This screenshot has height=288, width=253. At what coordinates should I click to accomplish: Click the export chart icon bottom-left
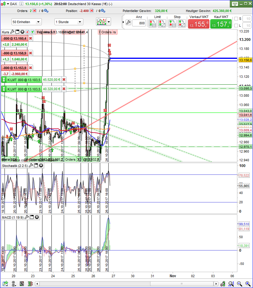point(5,283)
